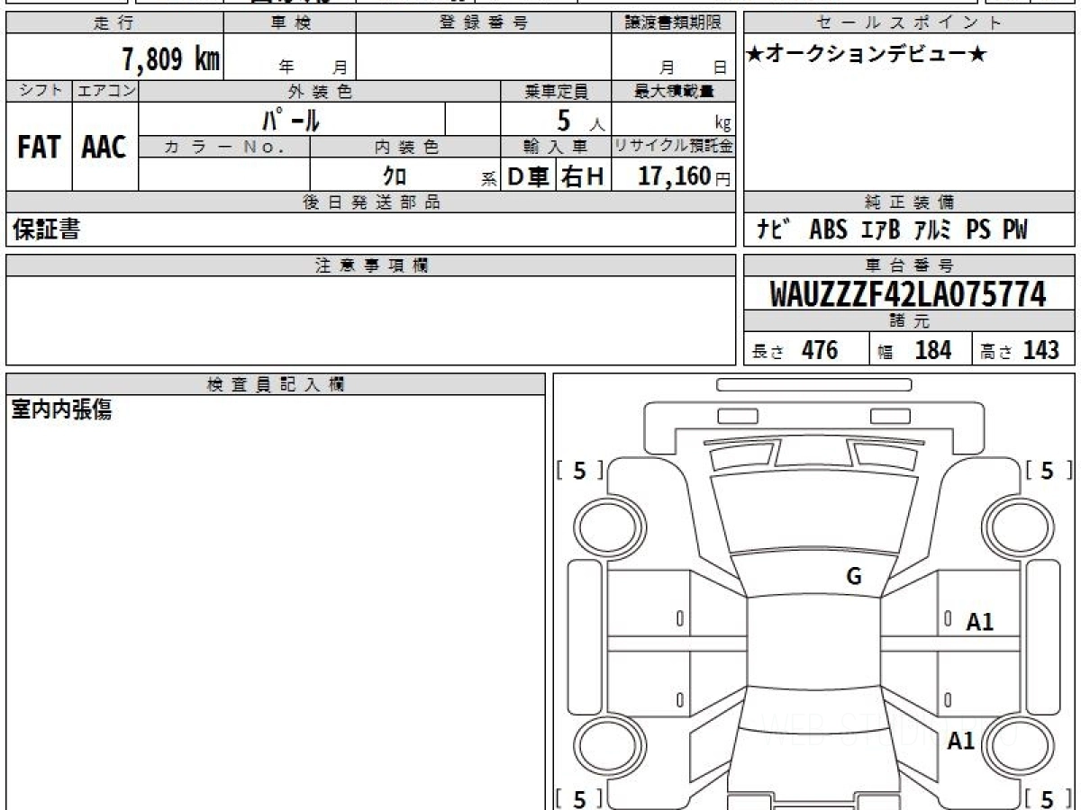Click the D車 import type cell
Viewport: 1081px width, 810px height.
point(528,177)
